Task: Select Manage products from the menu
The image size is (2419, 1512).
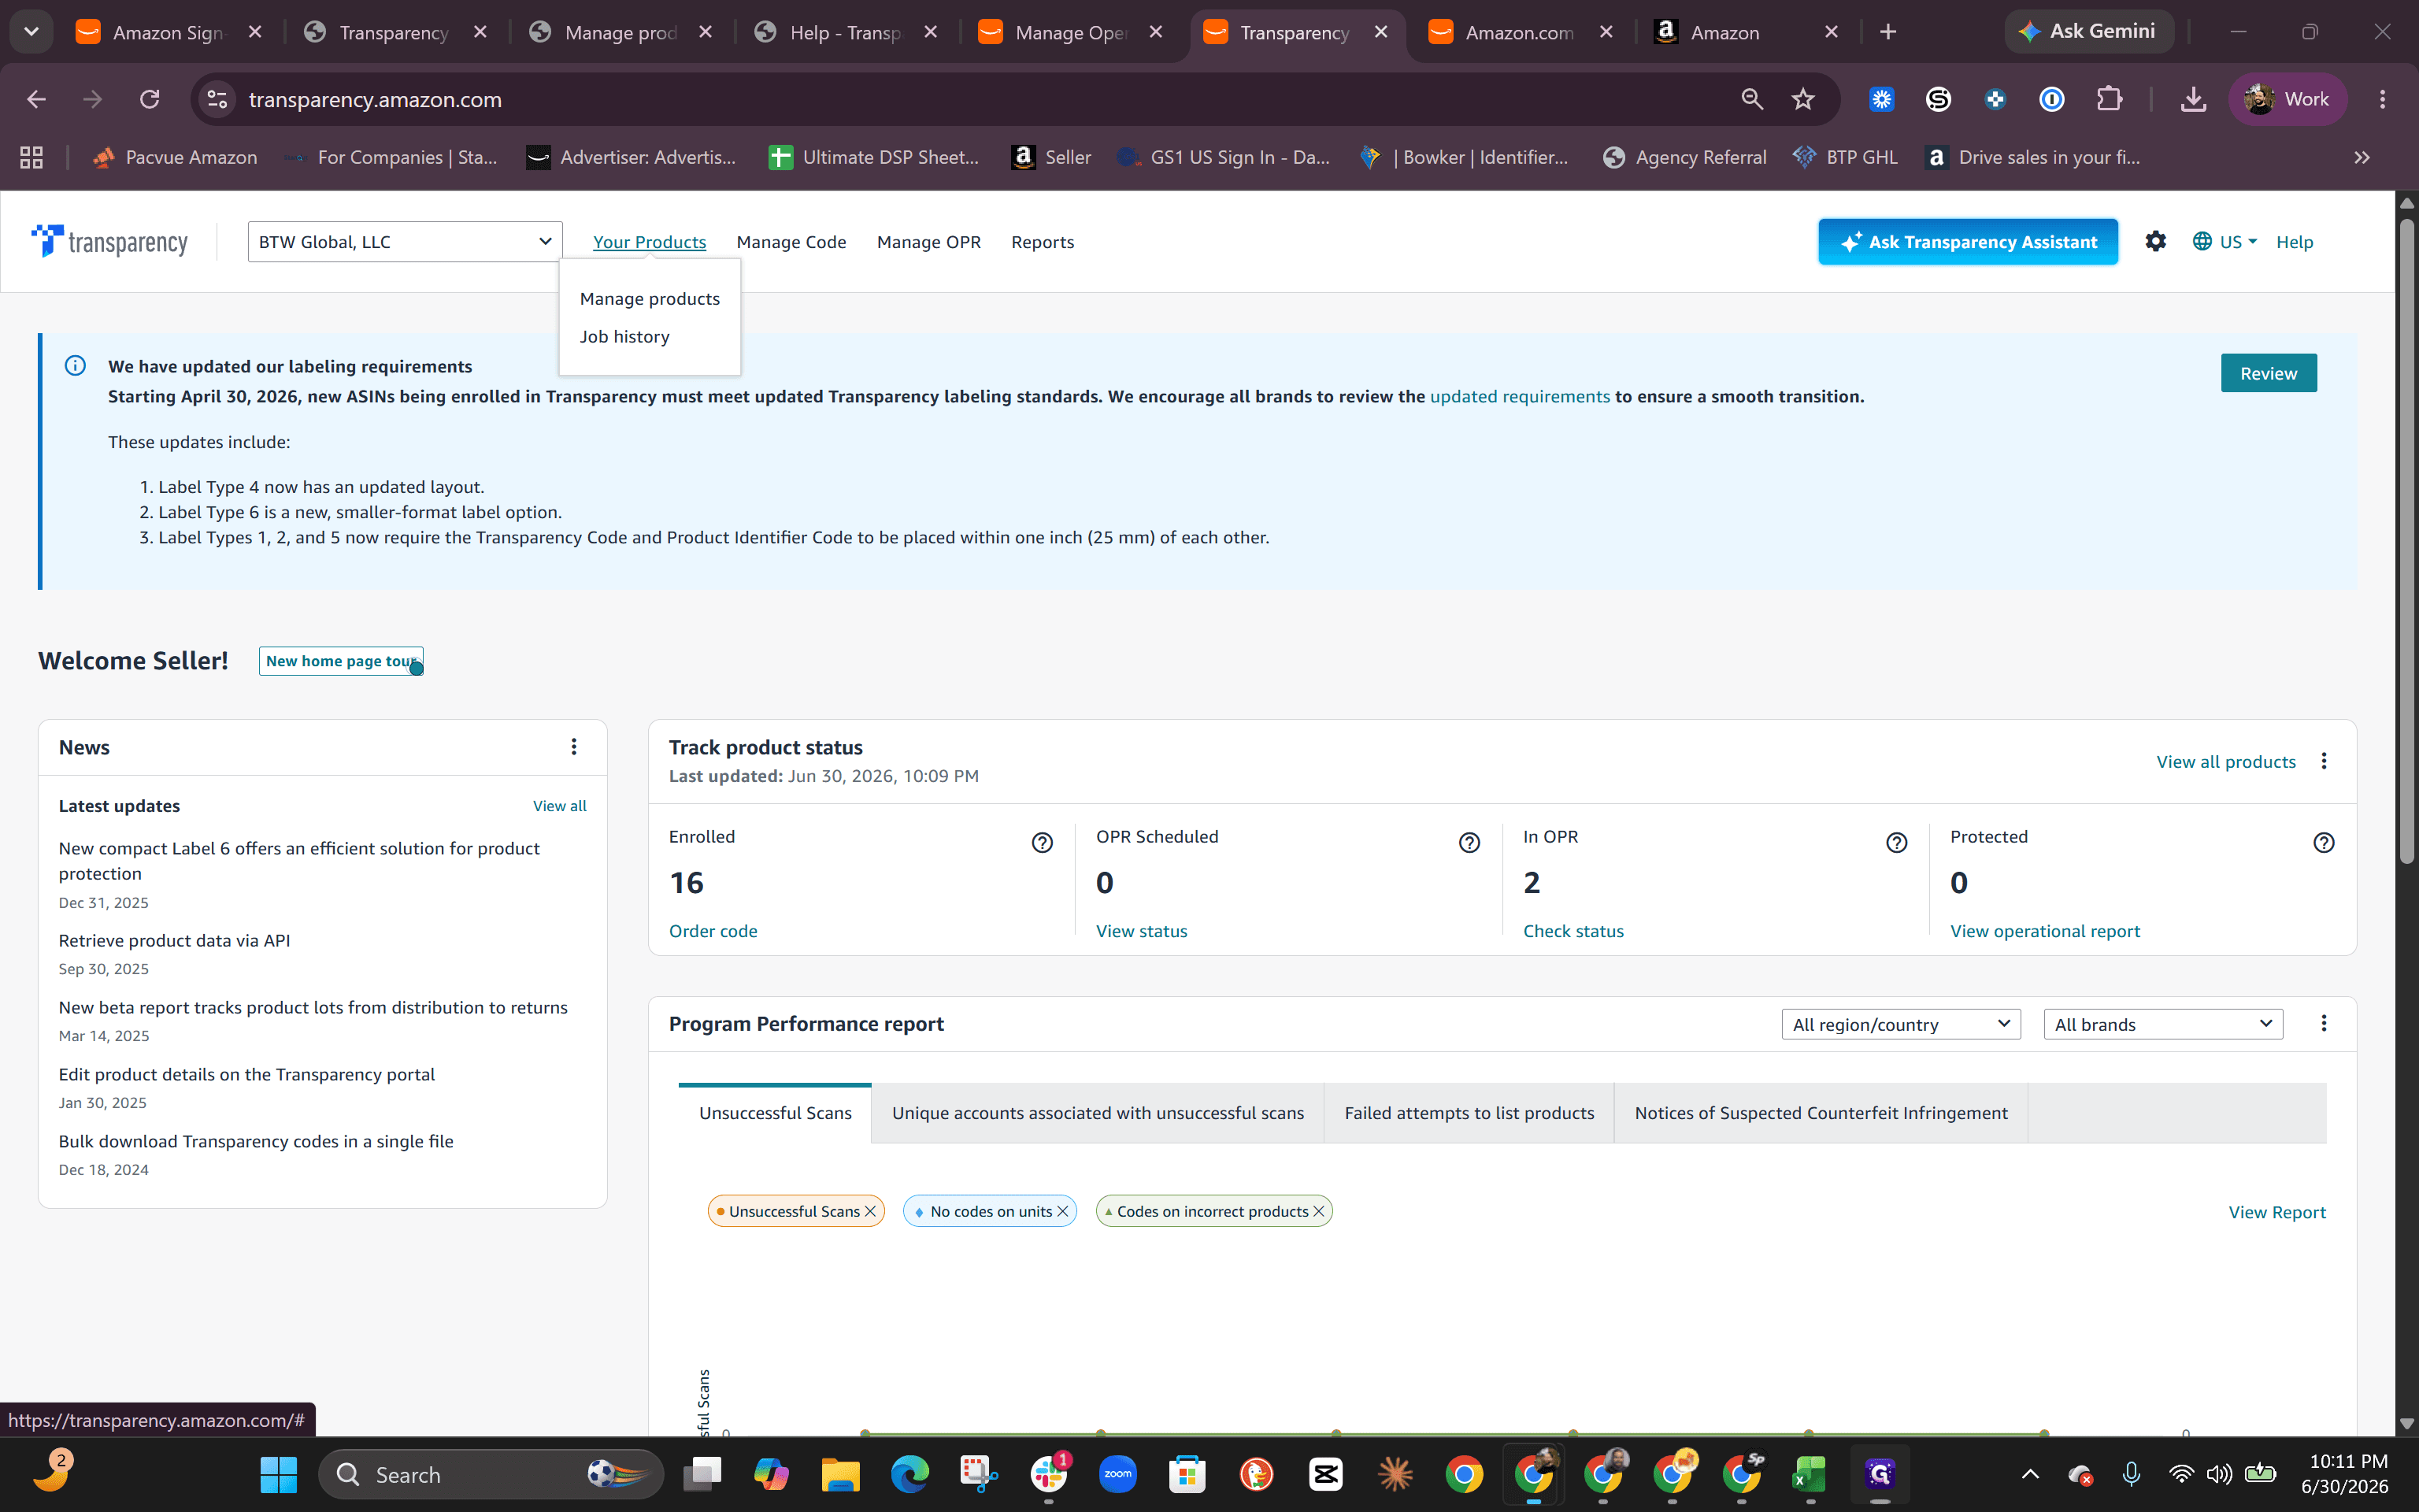Action: coord(650,298)
